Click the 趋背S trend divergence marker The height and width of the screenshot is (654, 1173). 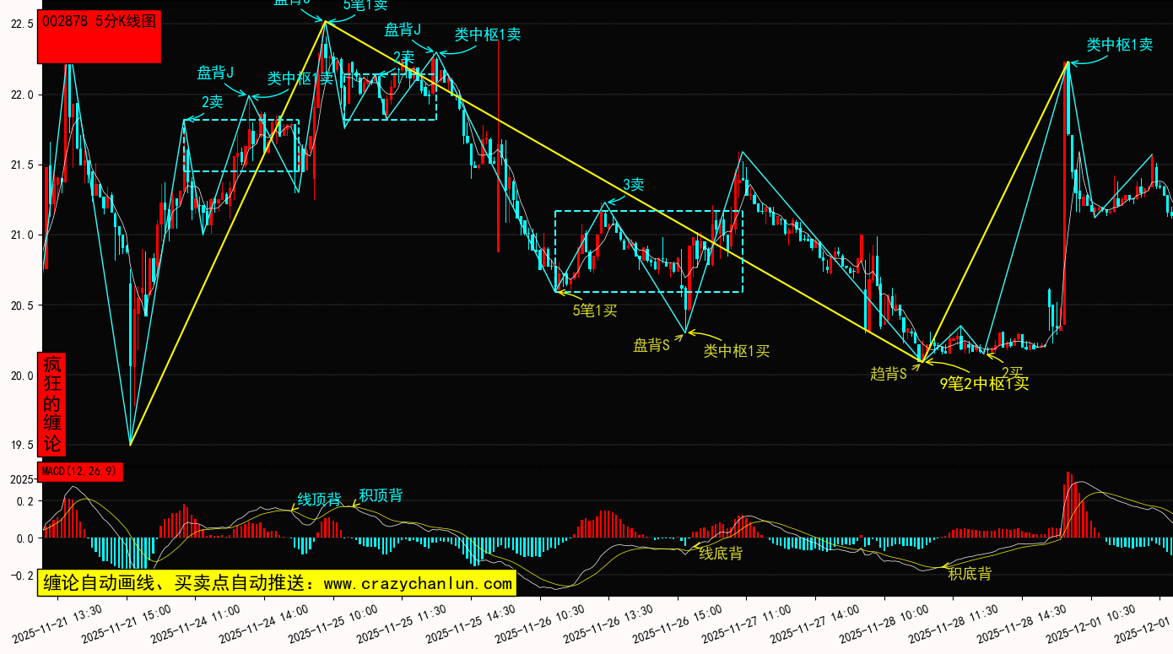click(x=888, y=373)
